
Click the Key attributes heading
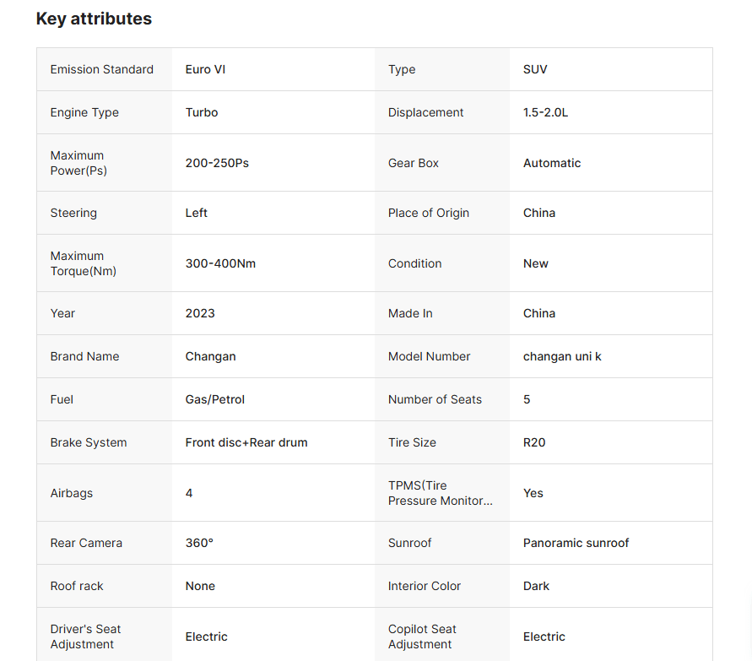[x=94, y=19]
